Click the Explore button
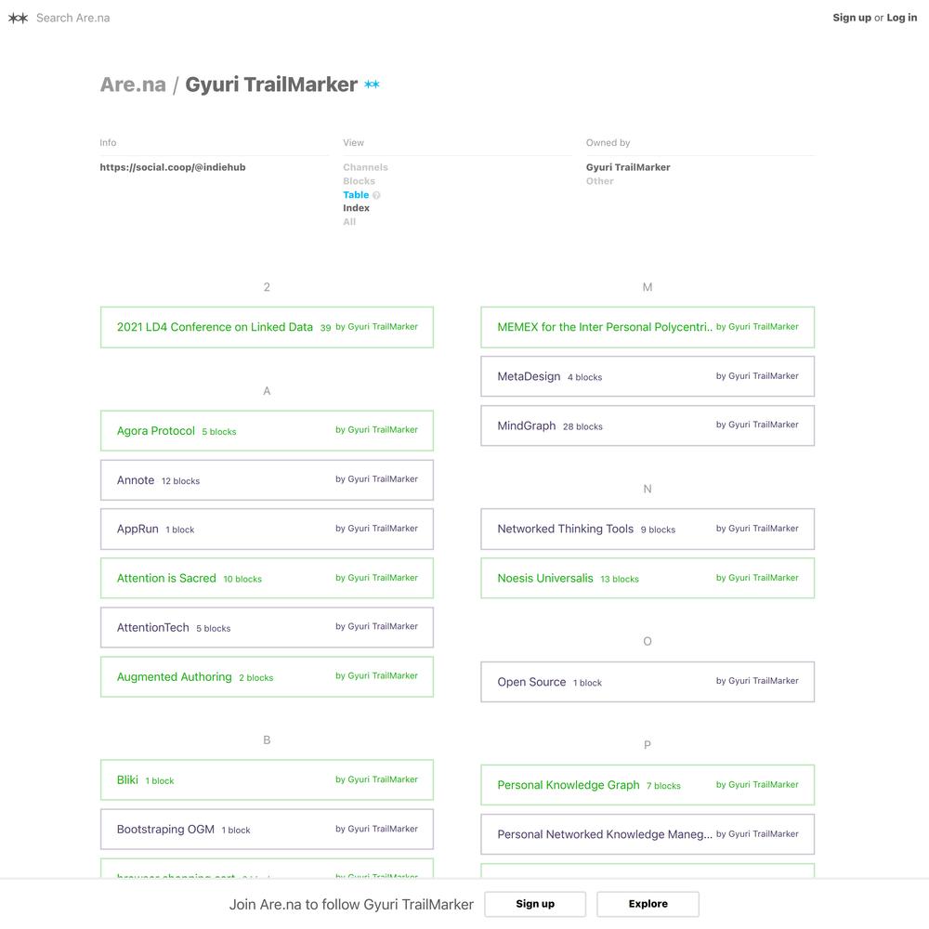The height and width of the screenshot is (929, 929). click(648, 904)
